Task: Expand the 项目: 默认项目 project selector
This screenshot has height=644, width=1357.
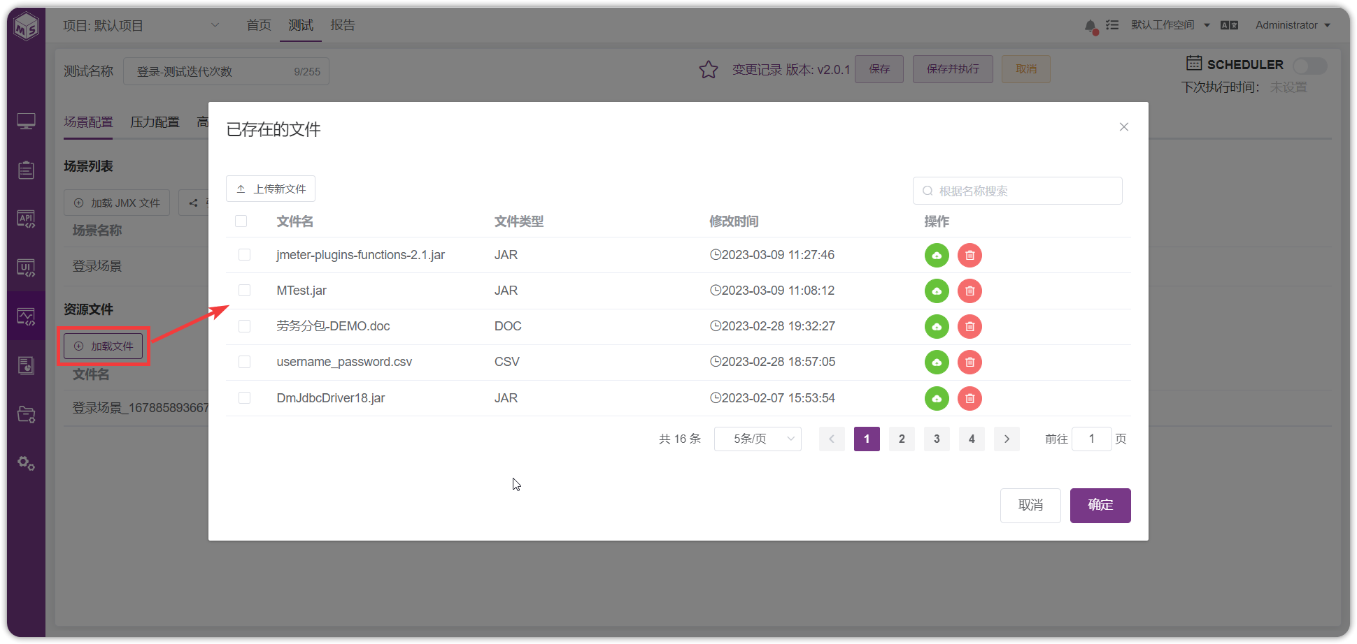Action: (x=141, y=26)
